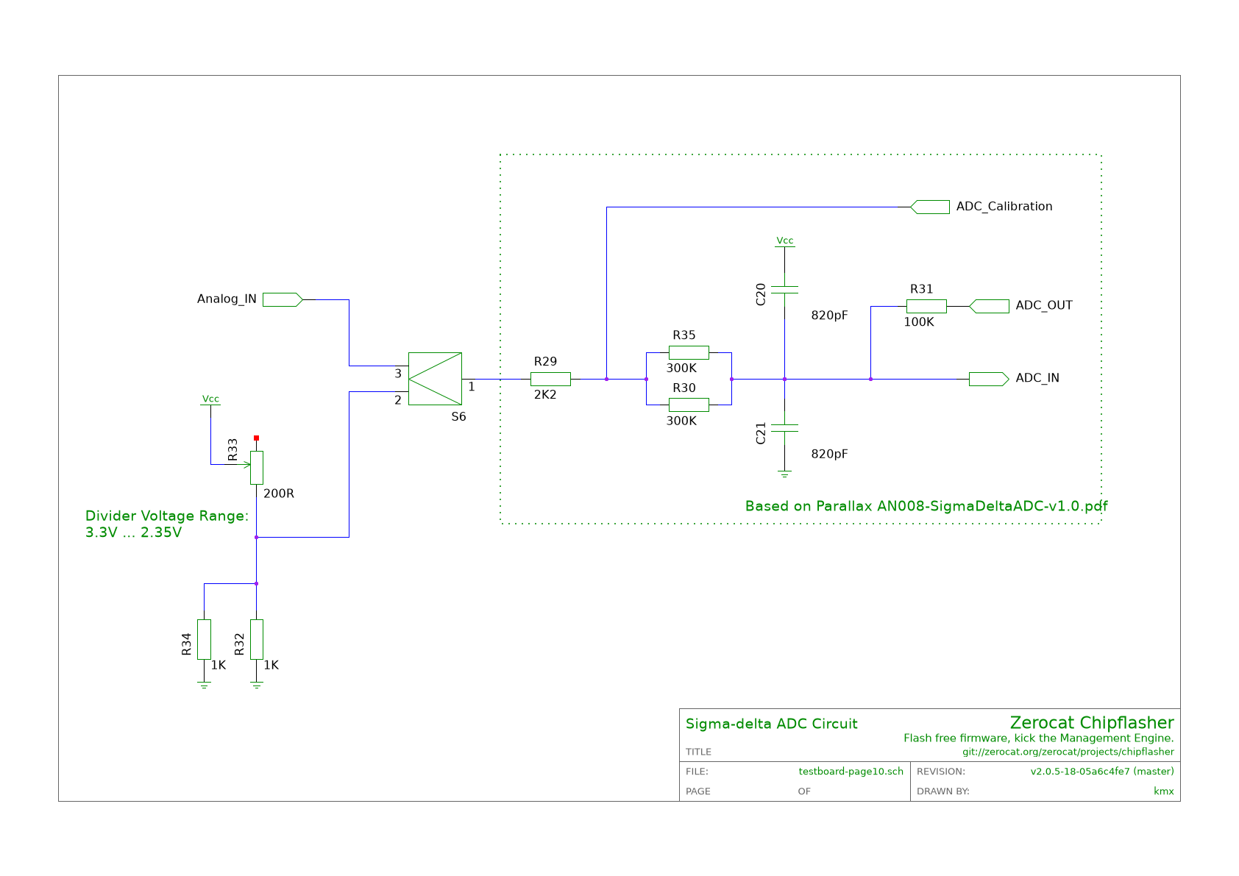Select resistor R32 symbol
Image resolution: width=1239 pixels, height=876 pixels.
point(256,639)
